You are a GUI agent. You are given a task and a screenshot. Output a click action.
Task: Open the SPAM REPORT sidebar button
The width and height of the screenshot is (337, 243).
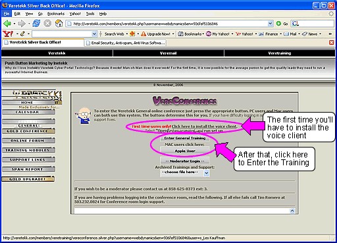pyautogui.click(x=28, y=169)
